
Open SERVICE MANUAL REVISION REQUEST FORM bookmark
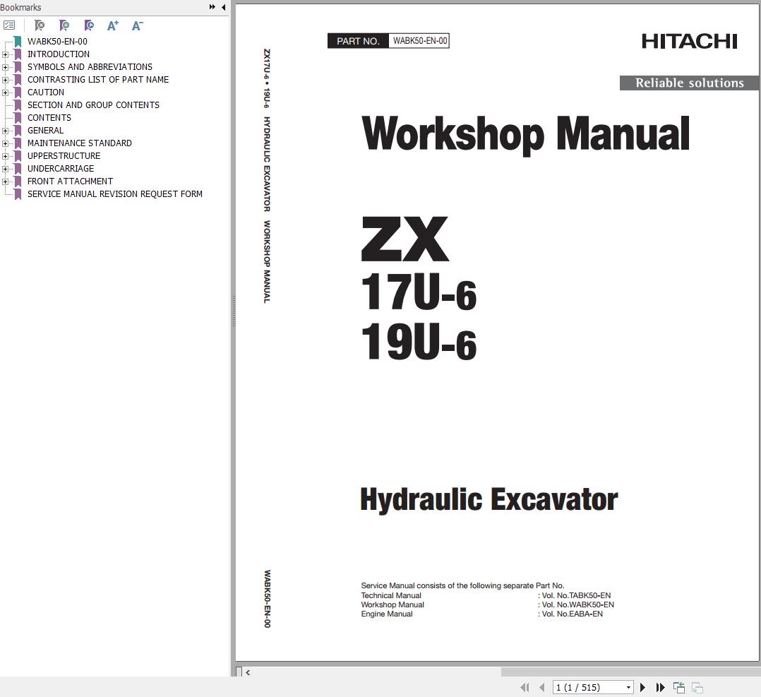point(114,194)
